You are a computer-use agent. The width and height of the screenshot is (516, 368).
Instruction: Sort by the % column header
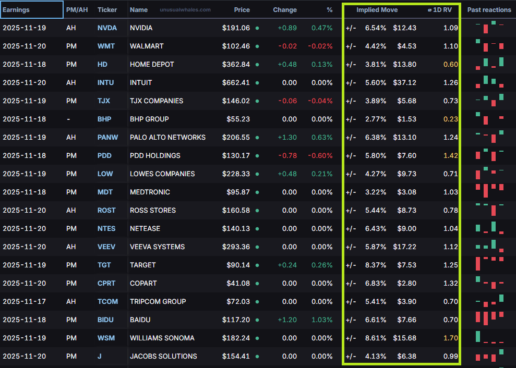pyautogui.click(x=329, y=10)
